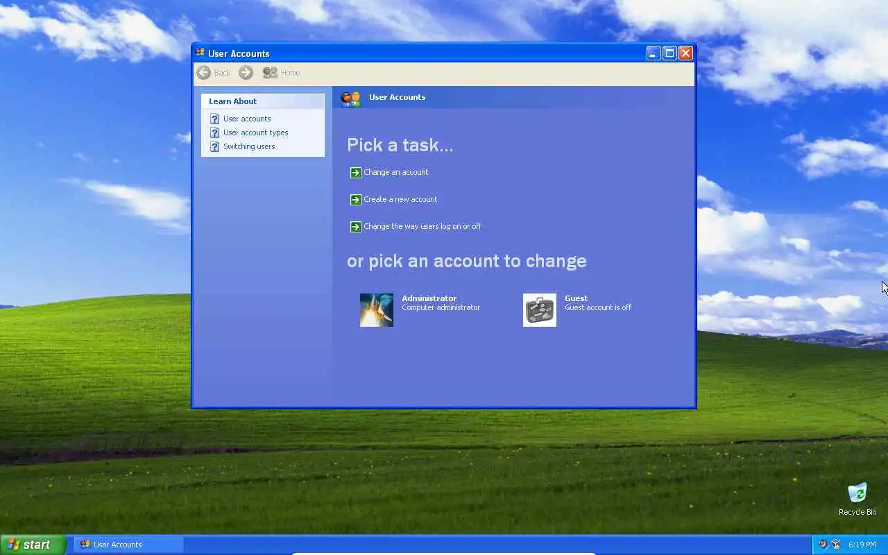Click the User Accounts title bar icon
Image resolution: width=888 pixels, height=555 pixels.
pos(200,53)
